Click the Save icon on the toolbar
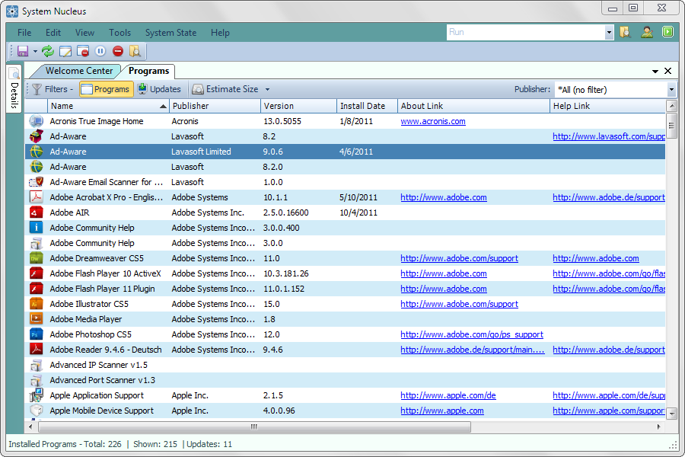685x457 pixels. click(22, 51)
